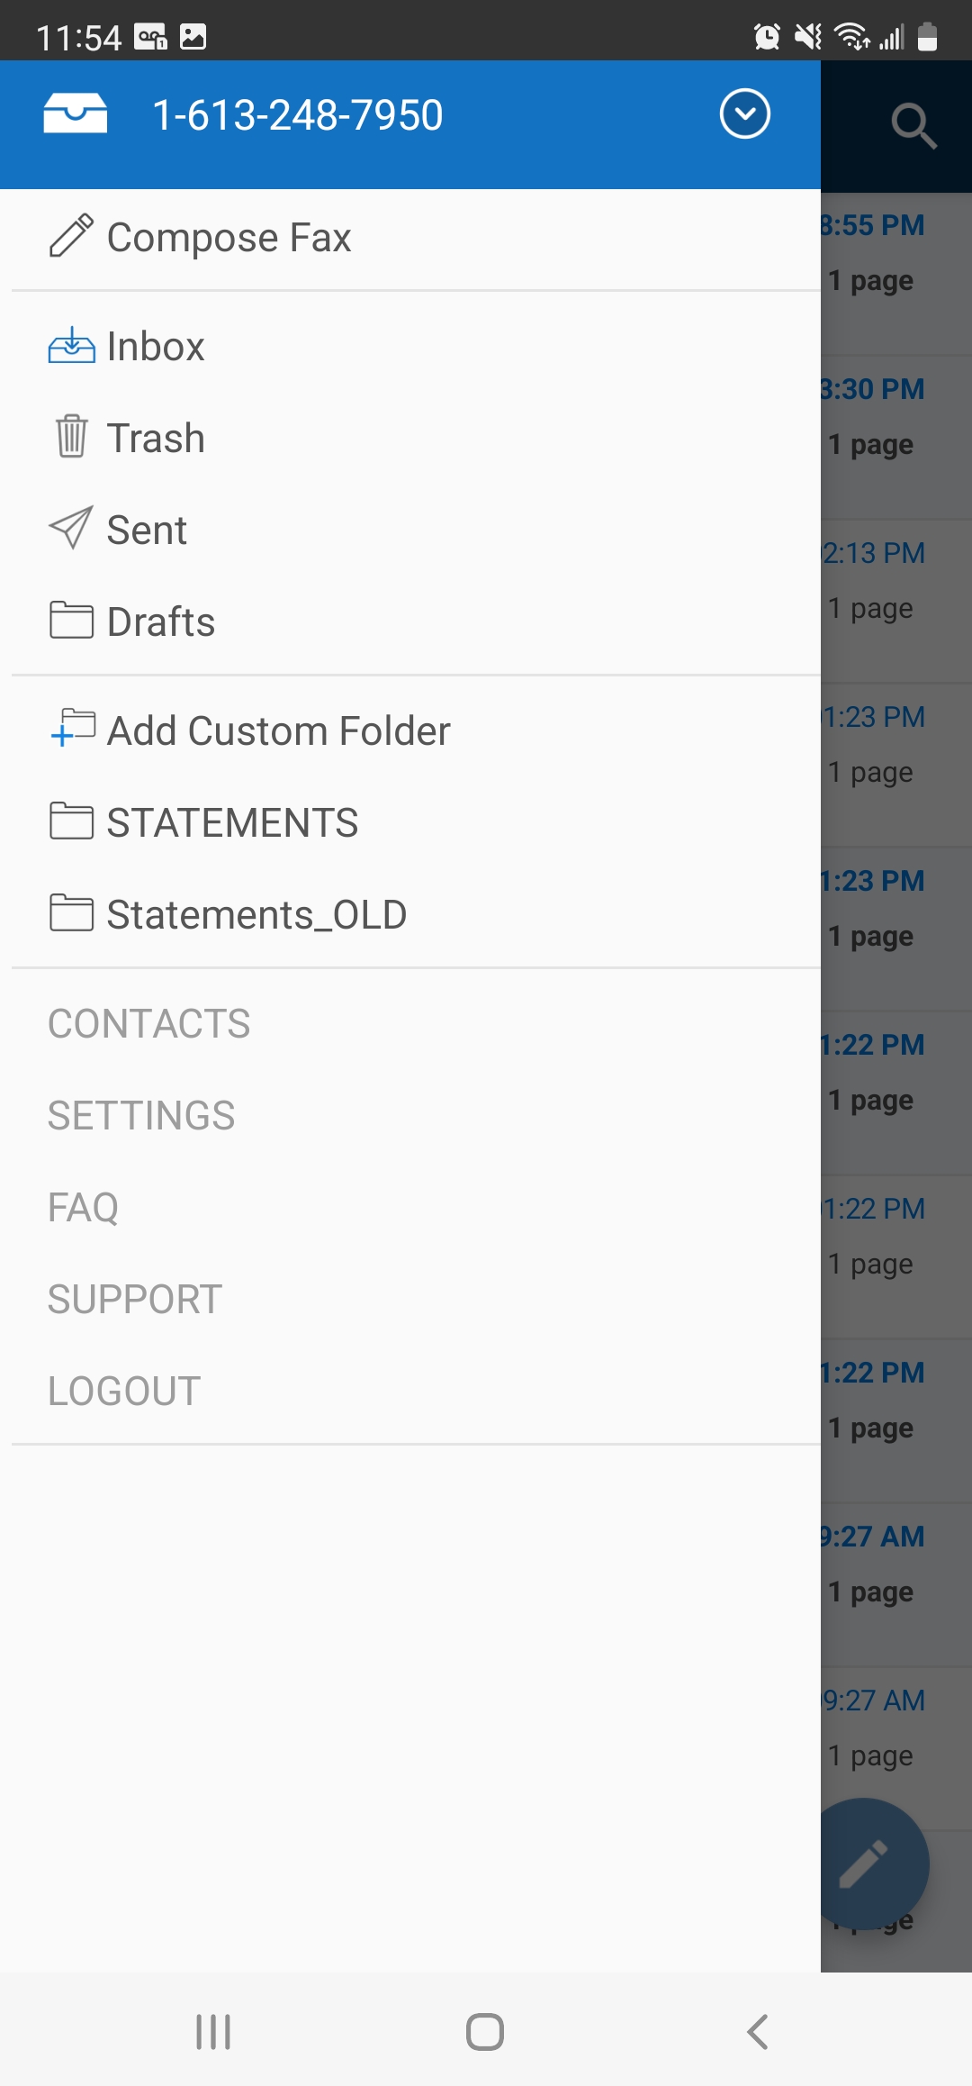Select the Trash bin icon
Viewport: 972px width, 2086px height.
point(71,437)
